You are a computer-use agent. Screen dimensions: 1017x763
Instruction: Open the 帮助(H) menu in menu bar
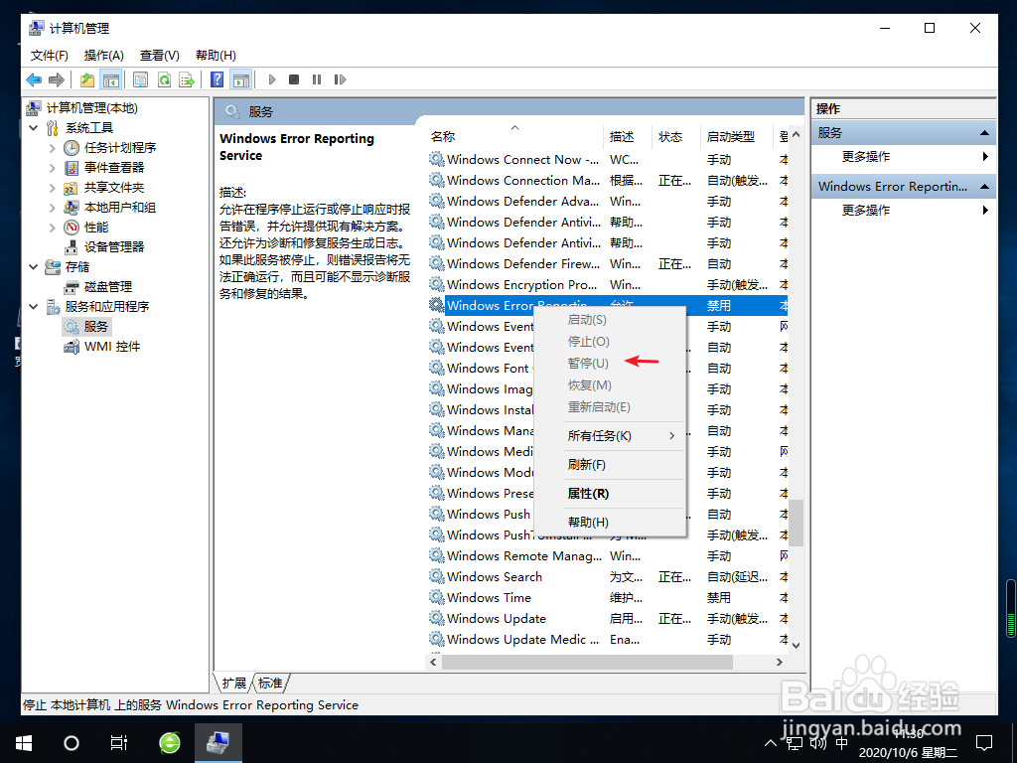[216, 56]
